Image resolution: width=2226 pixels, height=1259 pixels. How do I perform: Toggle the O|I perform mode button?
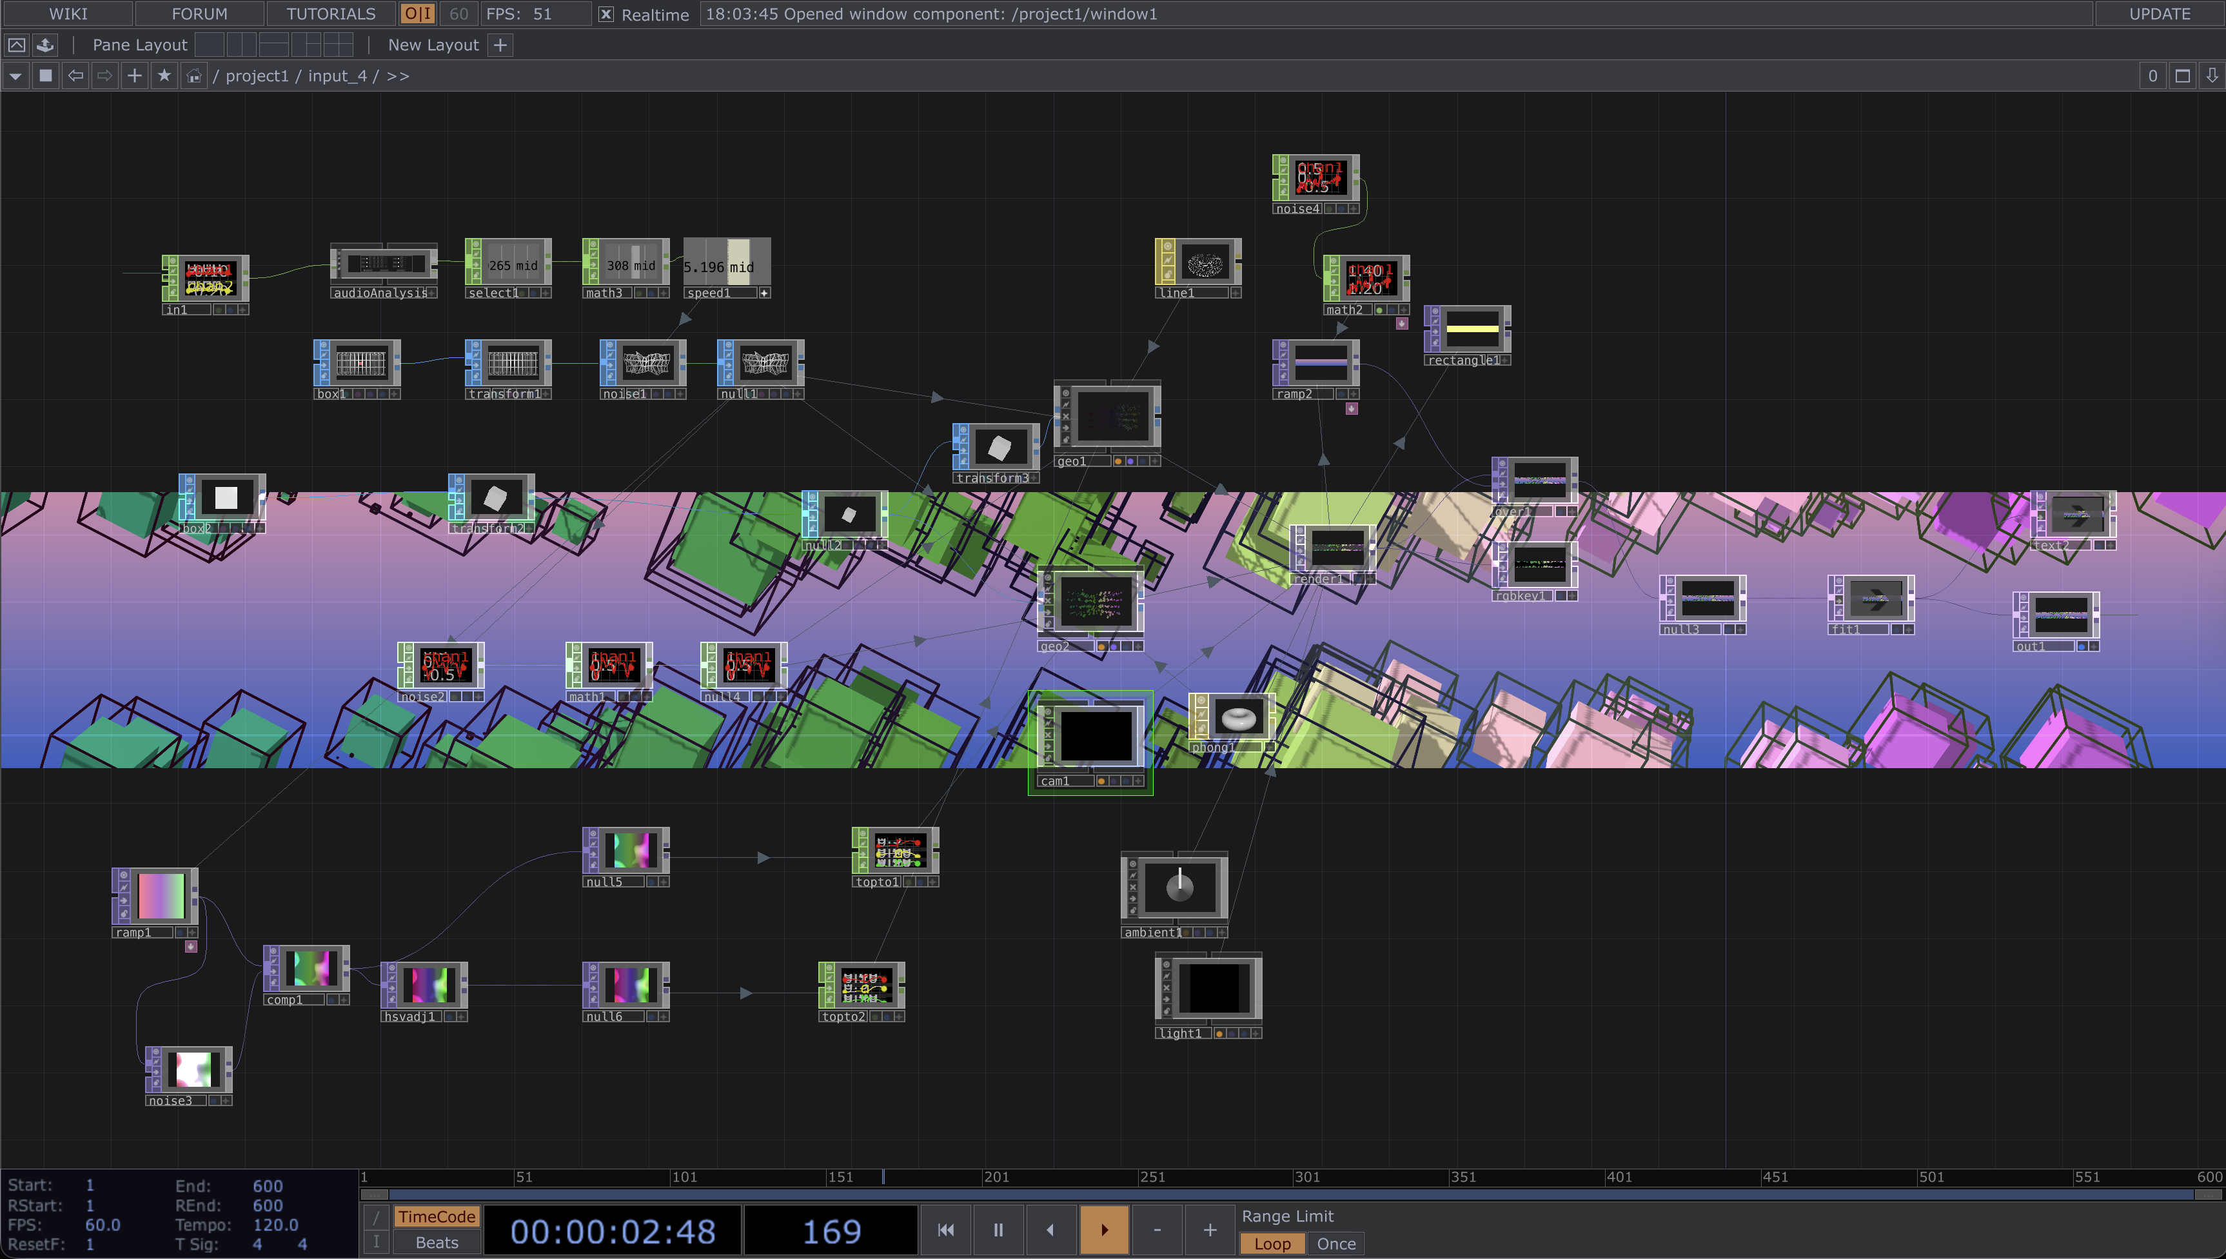418,14
